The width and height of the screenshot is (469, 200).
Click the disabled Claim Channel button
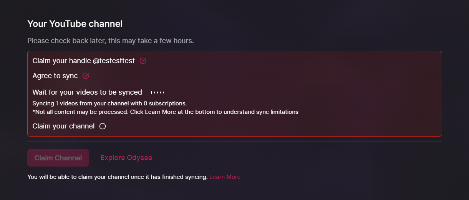(x=58, y=158)
